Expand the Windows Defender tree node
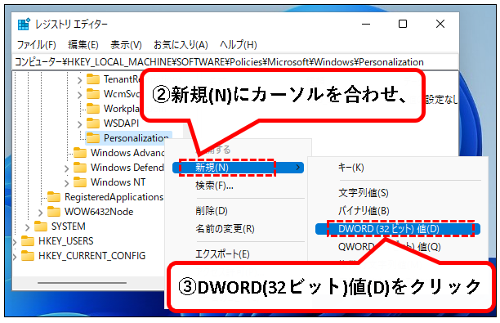Viewport: 500px width, 323px height. coord(66,168)
